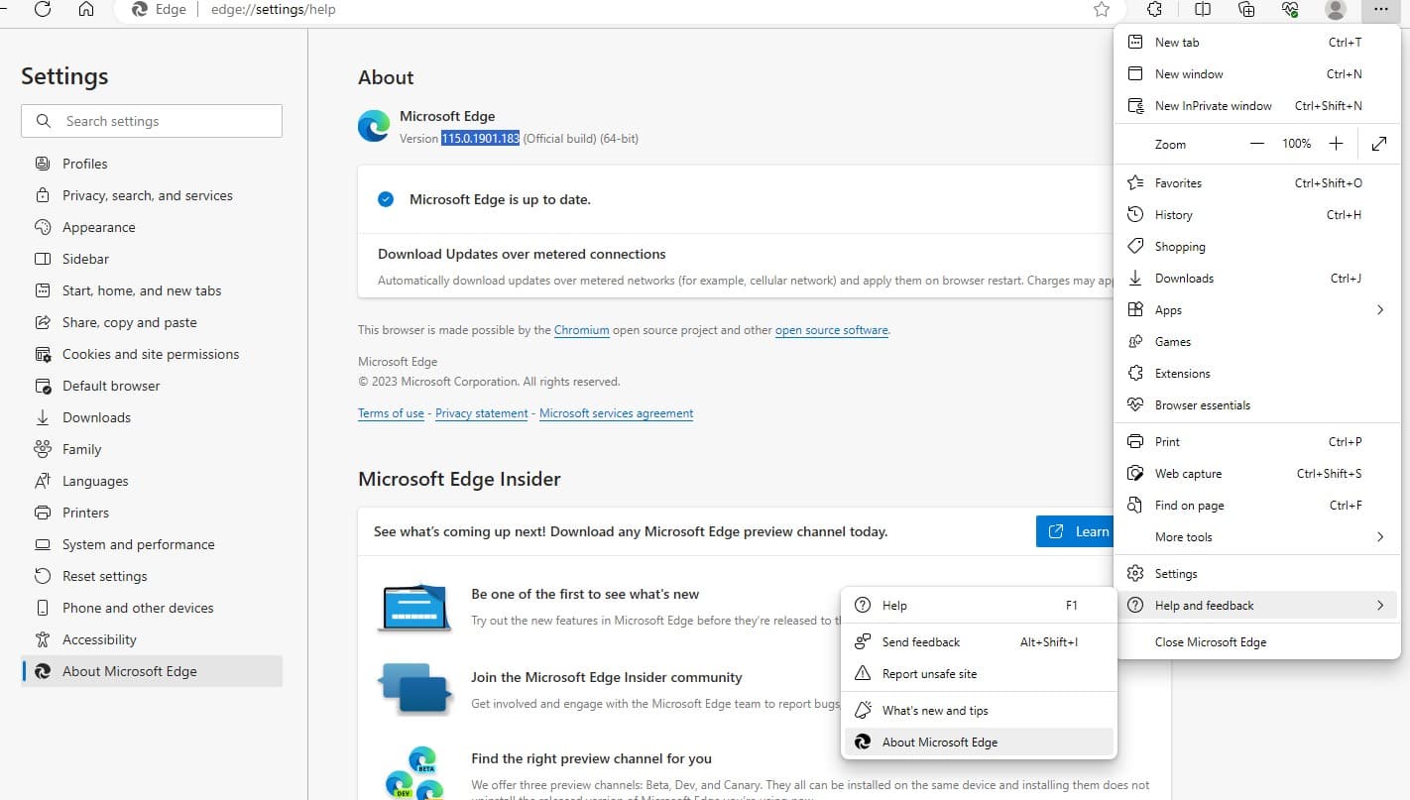Open the Collections icon
Image resolution: width=1410 pixels, height=800 pixels.
tap(1246, 10)
